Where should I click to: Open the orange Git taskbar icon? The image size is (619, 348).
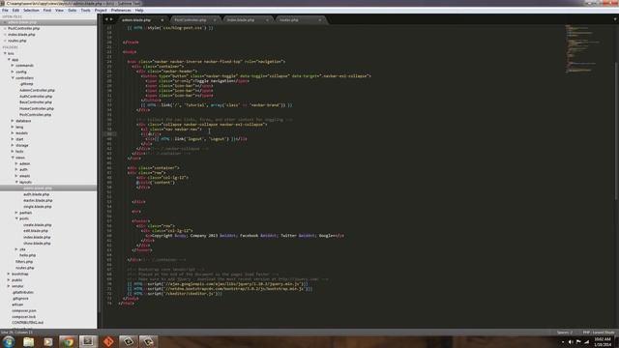pos(108,341)
